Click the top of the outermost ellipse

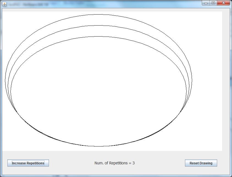pyautogui.click(x=98, y=14)
